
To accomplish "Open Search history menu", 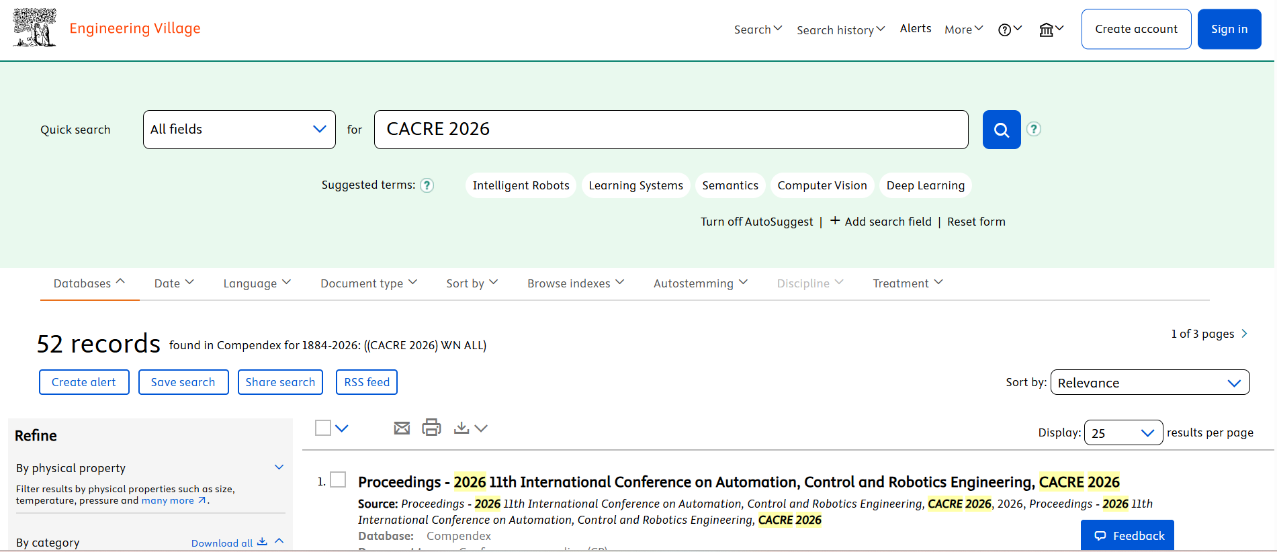I will pyautogui.click(x=840, y=30).
